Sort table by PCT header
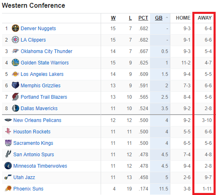This screenshot has height=195, width=216. point(143,18)
